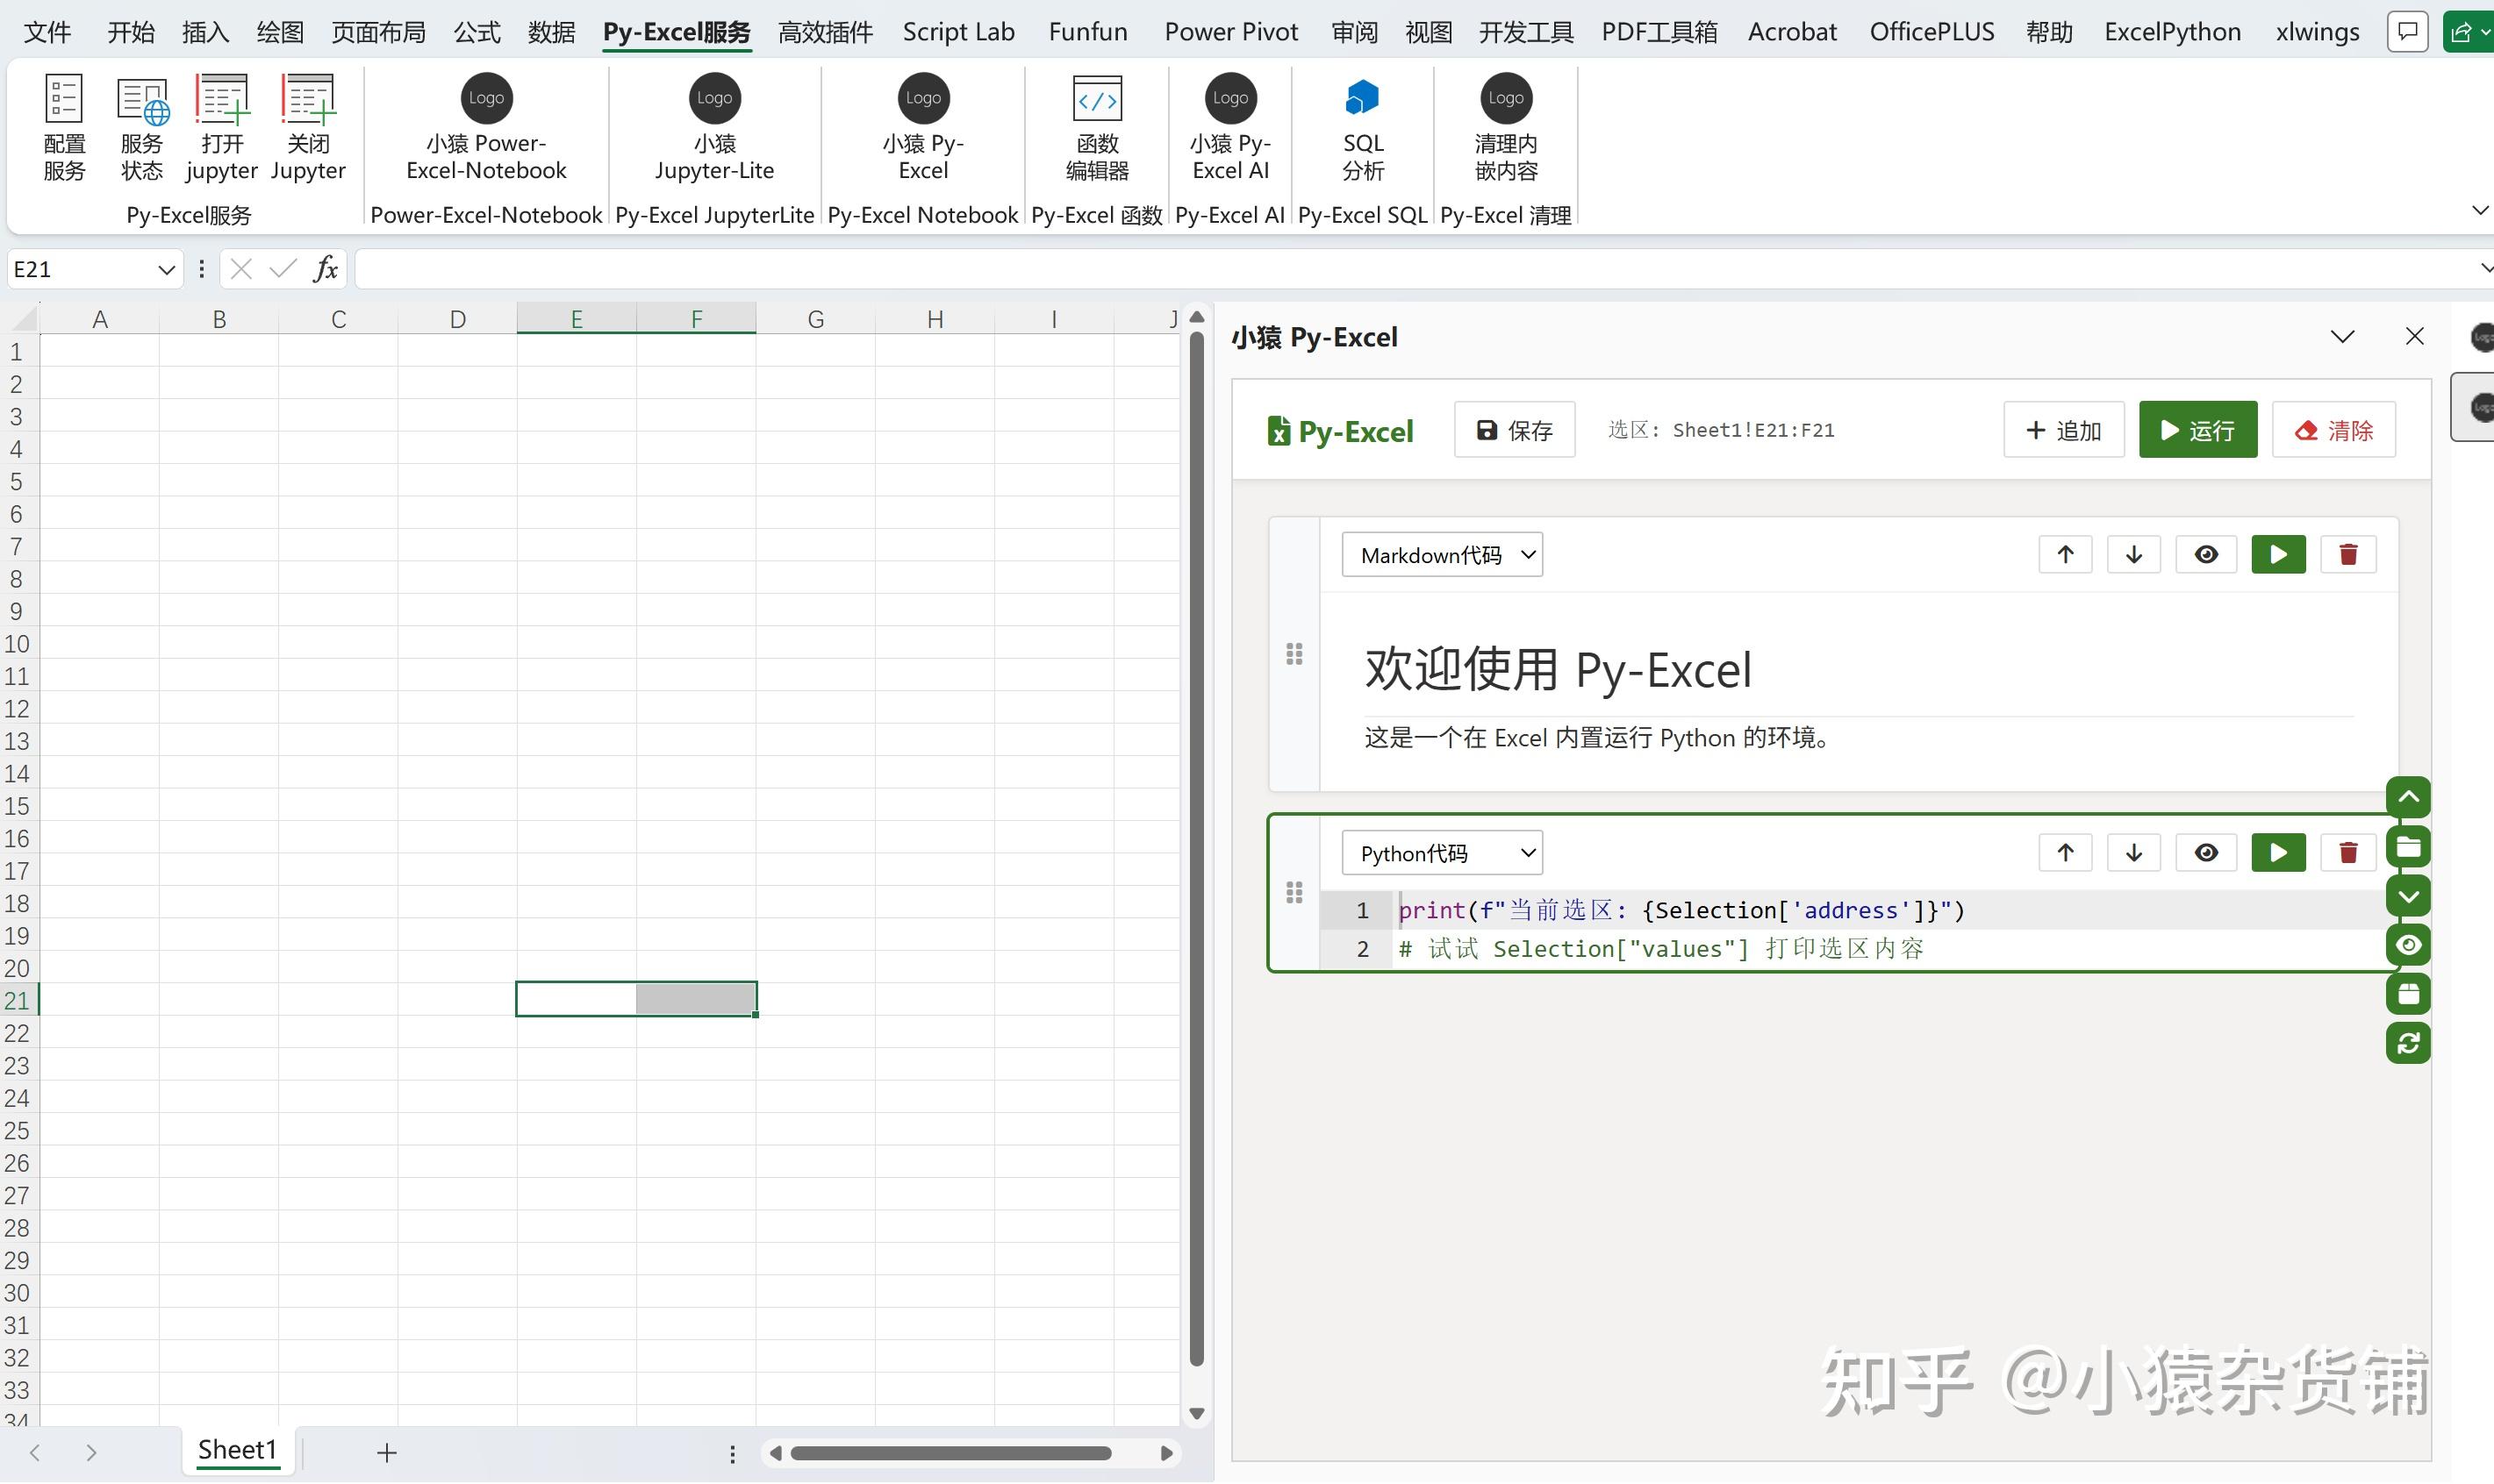
Task: Click the 保存 button in Py-Excel pane
Action: coord(1514,430)
